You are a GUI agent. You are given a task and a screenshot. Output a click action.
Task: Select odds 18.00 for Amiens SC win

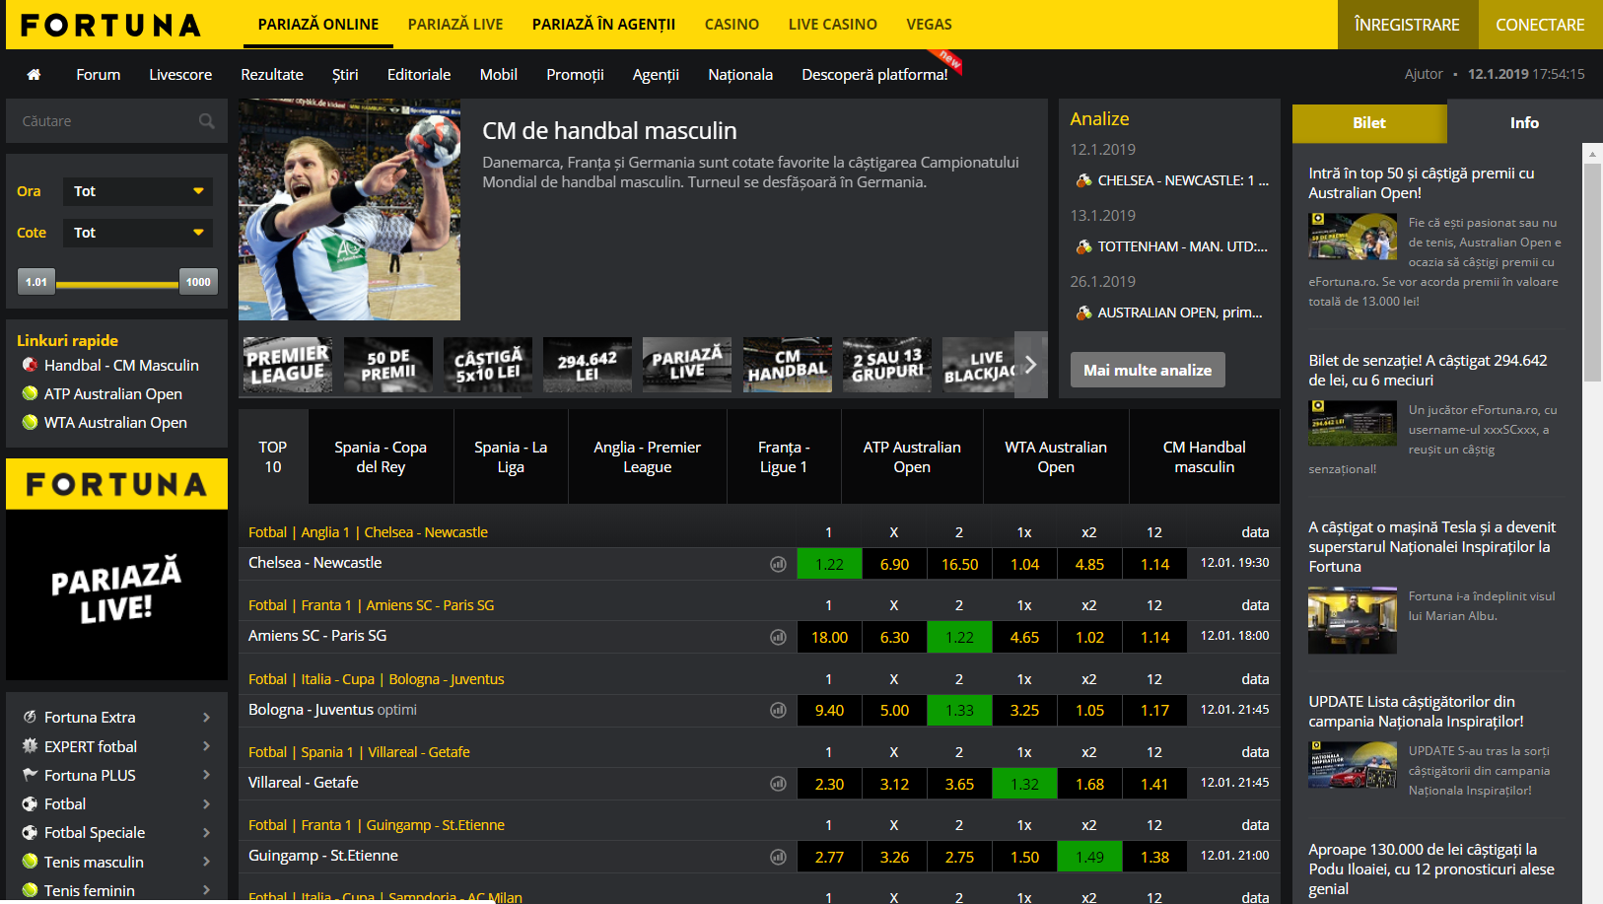829,637
